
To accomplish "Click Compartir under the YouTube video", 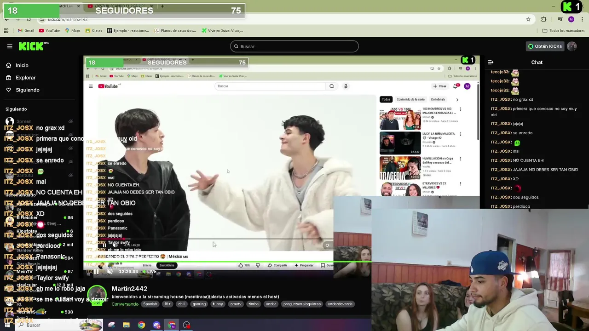I will click(x=277, y=265).
